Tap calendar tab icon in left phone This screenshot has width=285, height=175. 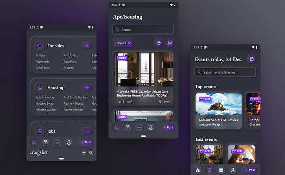coord(46,143)
